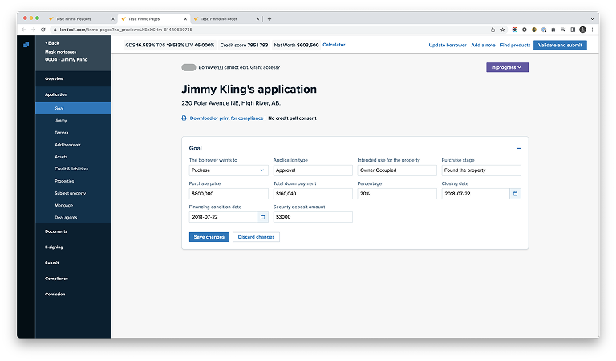Click Download or print for compliance
Screen dimensions: 616x361
pyautogui.click(x=227, y=118)
